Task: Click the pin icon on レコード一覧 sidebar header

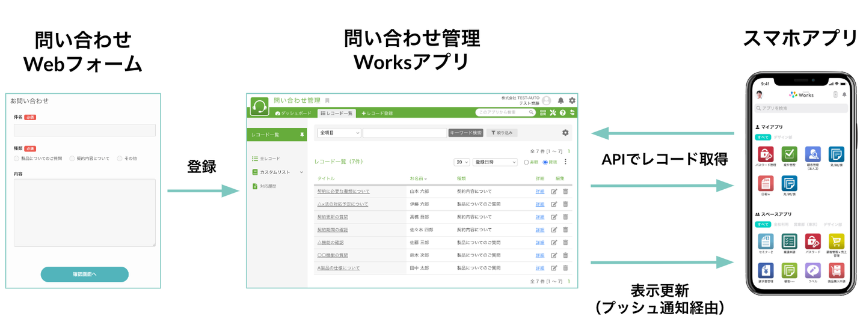Action: coord(302,135)
